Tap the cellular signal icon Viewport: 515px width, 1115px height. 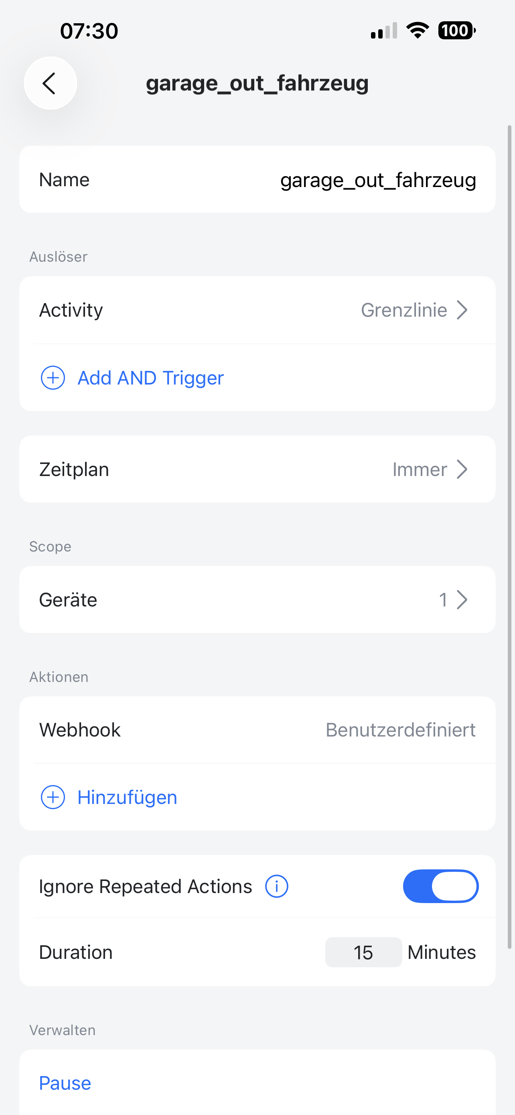coord(383,31)
